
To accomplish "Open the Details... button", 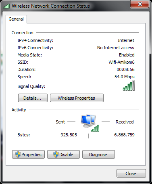I will pos(33,98).
